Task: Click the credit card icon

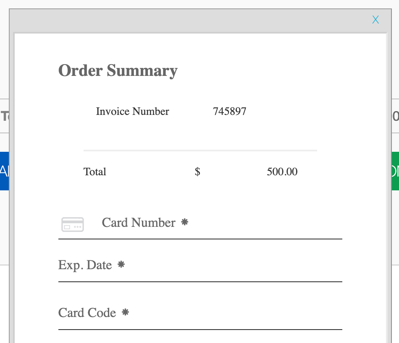Action: tap(73, 224)
